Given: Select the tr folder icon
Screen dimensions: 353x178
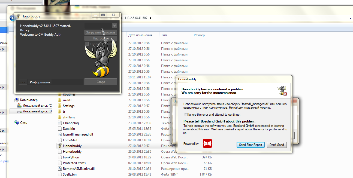Looking at the screenshot, I should click(60, 111).
